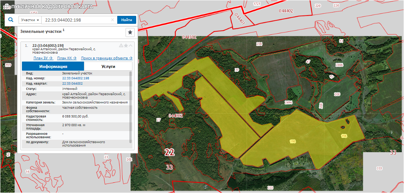Click parcel label 559 on the map
This screenshot has height=193, width=404.
[8, 65]
